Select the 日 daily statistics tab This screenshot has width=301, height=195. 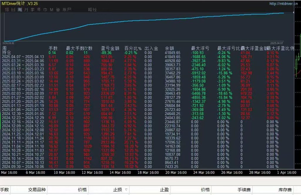point(13,10)
